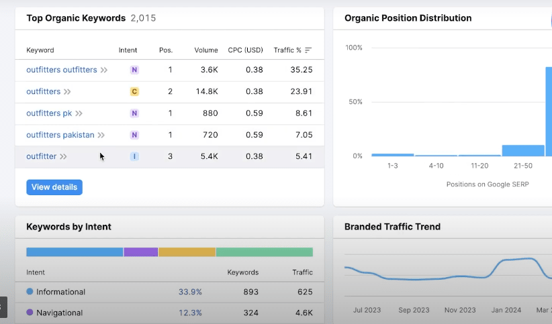This screenshot has height=324, width=552.
Task: Click the 625 Informational traffic value
Action: [305, 292]
